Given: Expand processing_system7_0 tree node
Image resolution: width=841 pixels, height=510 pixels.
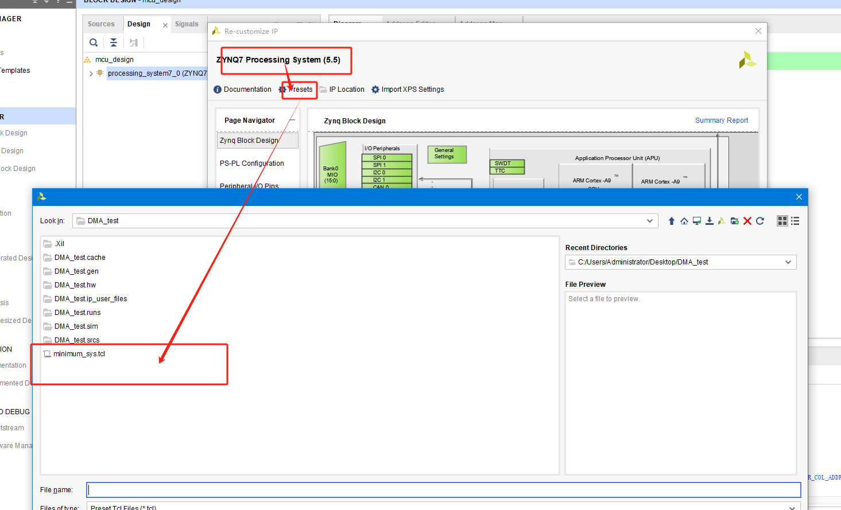Looking at the screenshot, I should coord(91,73).
